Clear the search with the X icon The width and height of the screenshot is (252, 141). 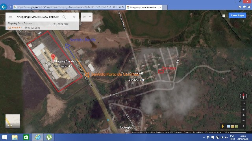74,17
